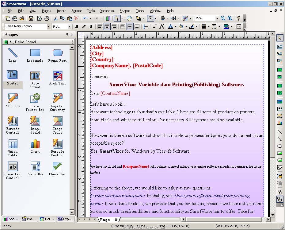Select the Auto Format control
This screenshot has width=285, height=230.
pyautogui.click(x=35, y=80)
